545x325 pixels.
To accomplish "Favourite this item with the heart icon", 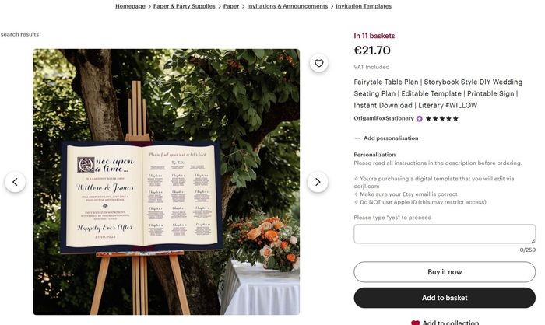I will coord(318,64).
